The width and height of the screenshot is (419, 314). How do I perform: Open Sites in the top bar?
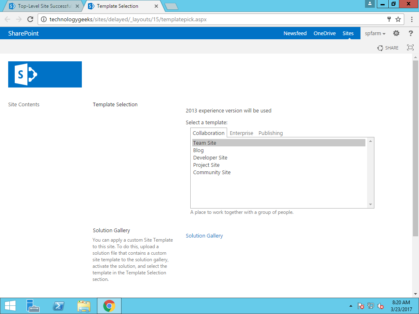(x=348, y=34)
